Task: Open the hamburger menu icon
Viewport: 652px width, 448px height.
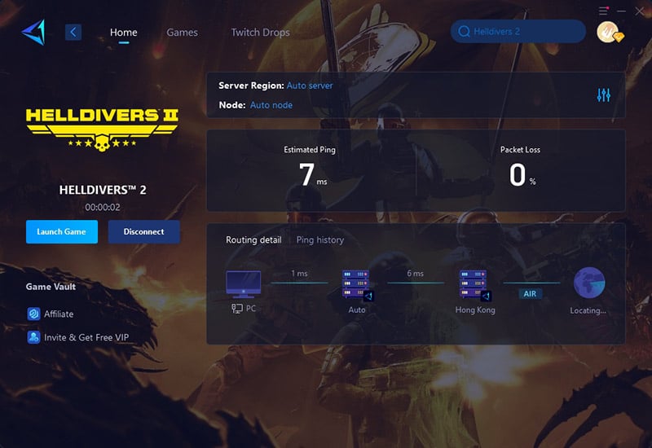Action: tap(603, 11)
